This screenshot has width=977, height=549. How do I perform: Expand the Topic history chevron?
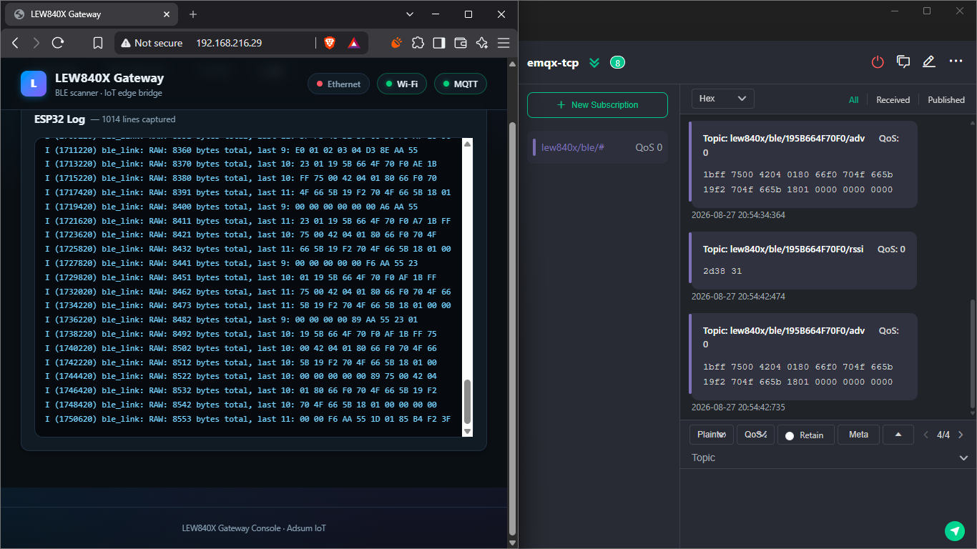click(963, 458)
